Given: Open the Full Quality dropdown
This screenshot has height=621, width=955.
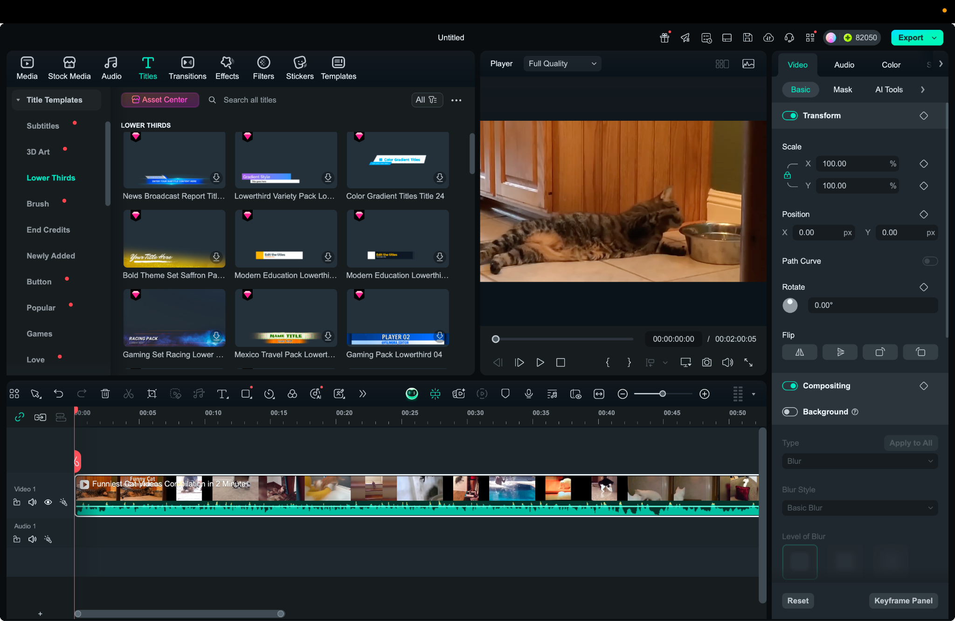Looking at the screenshot, I should (x=562, y=64).
